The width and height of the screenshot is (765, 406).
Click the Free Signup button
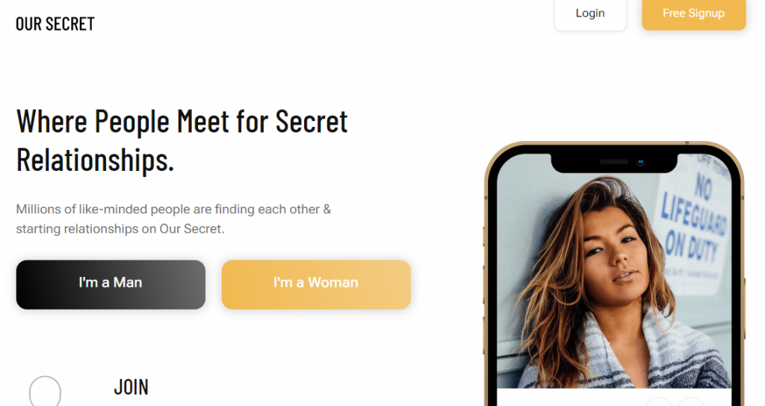coord(693,14)
